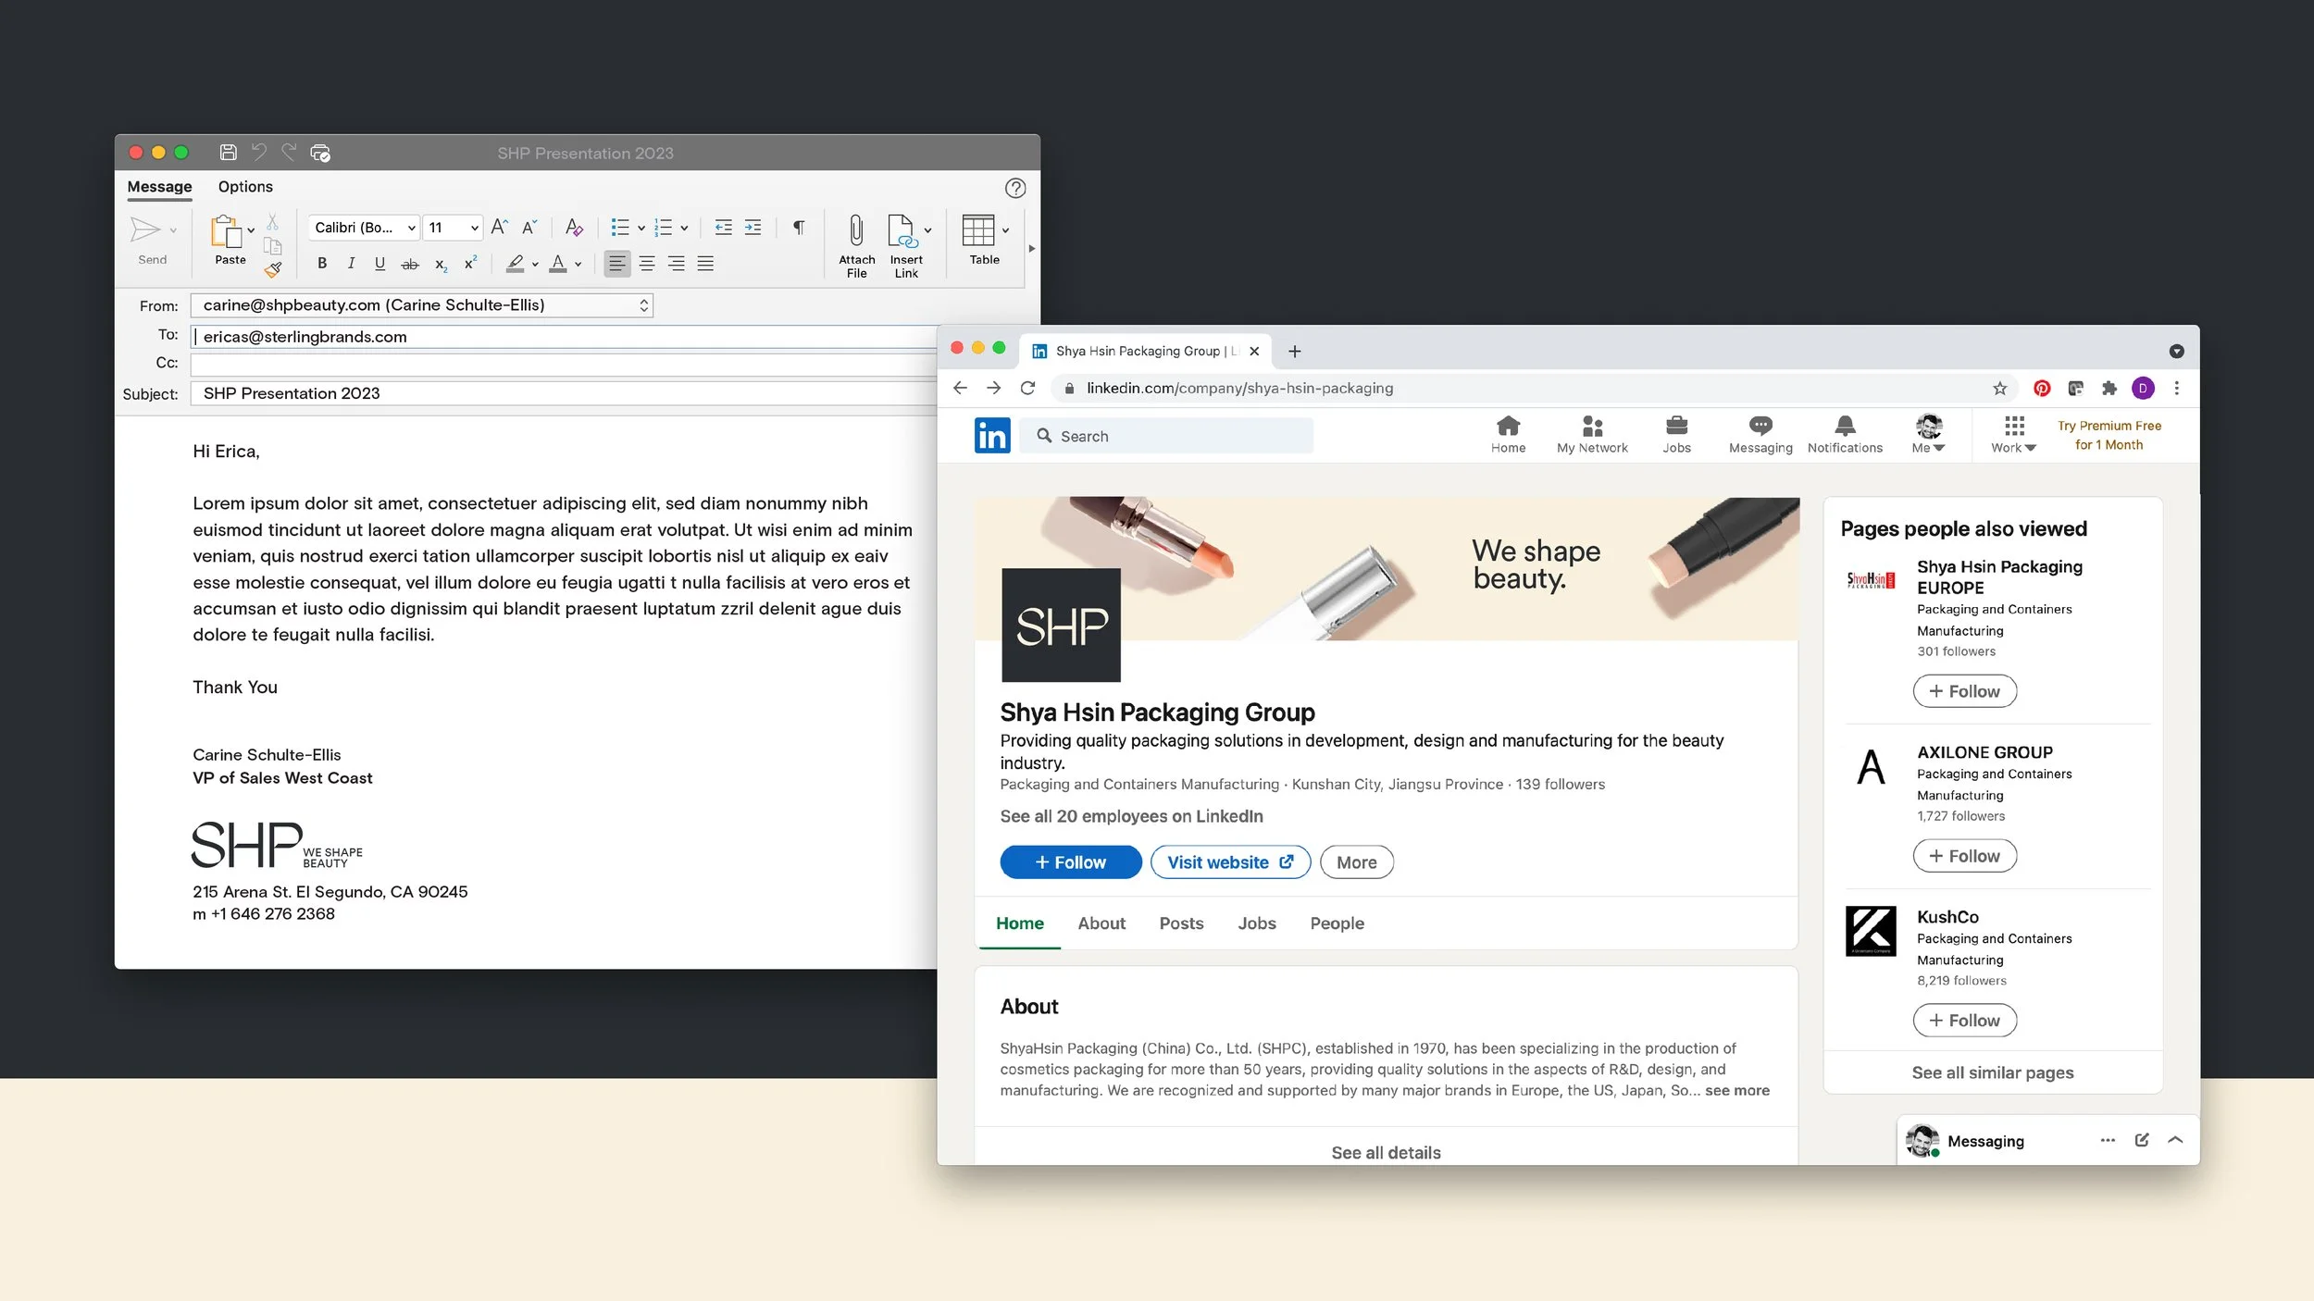Click the Attach File paperclip icon
The image size is (2314, 1301).
(x=856, y=230)
